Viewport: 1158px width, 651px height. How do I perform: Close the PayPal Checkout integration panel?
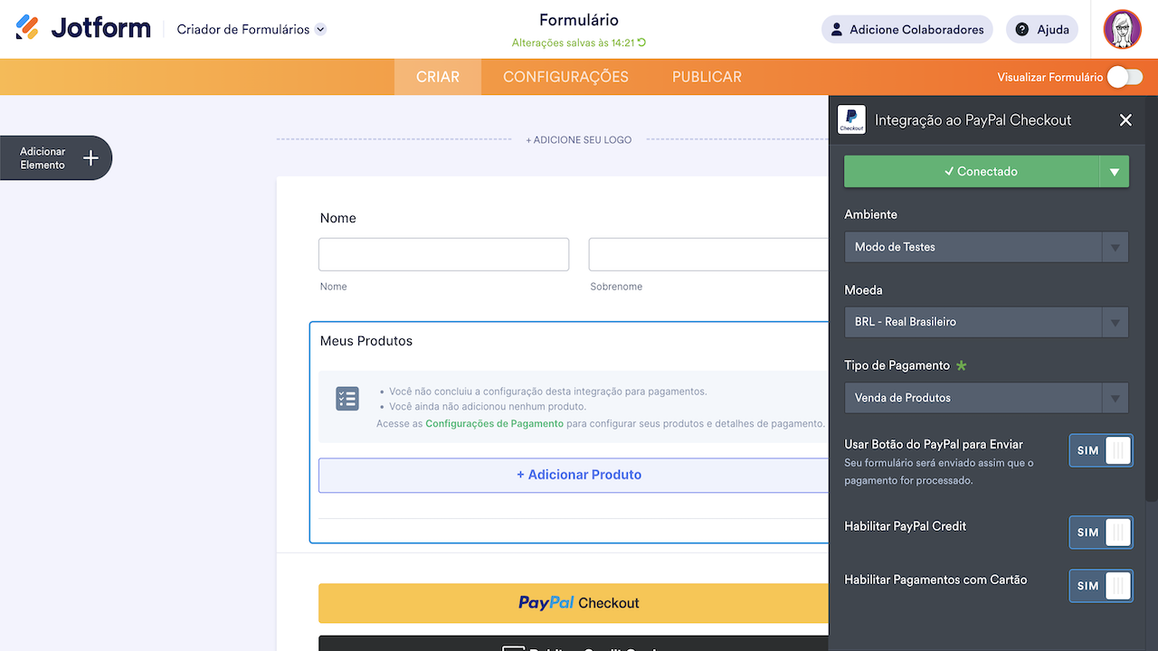click(1125, 120)
